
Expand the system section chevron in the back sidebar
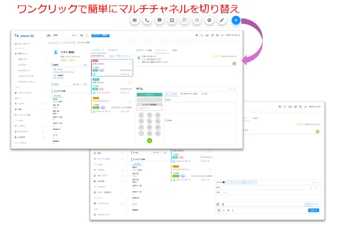point(122,170)
